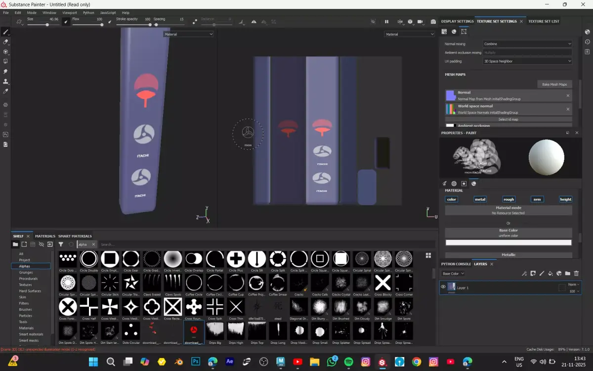Select the Projection tool in left toolbar
This screenshot has height=371, width=593.
point(6,51)
